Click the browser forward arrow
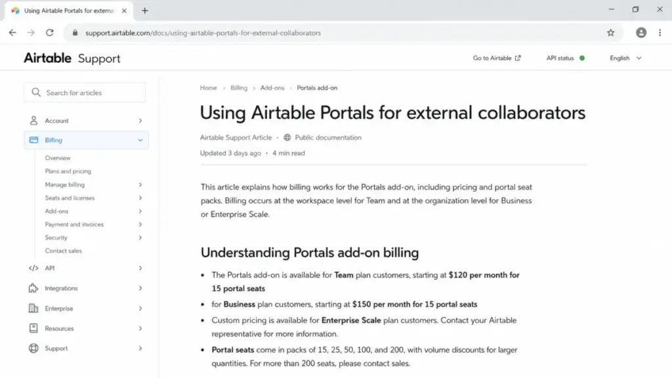 point(31,33)
